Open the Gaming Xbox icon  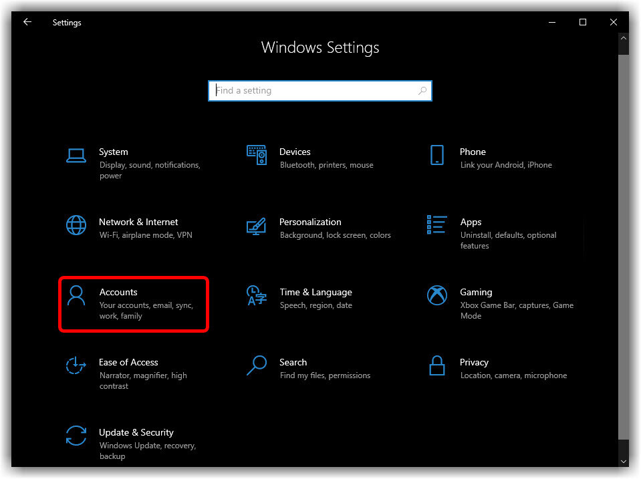437,295
